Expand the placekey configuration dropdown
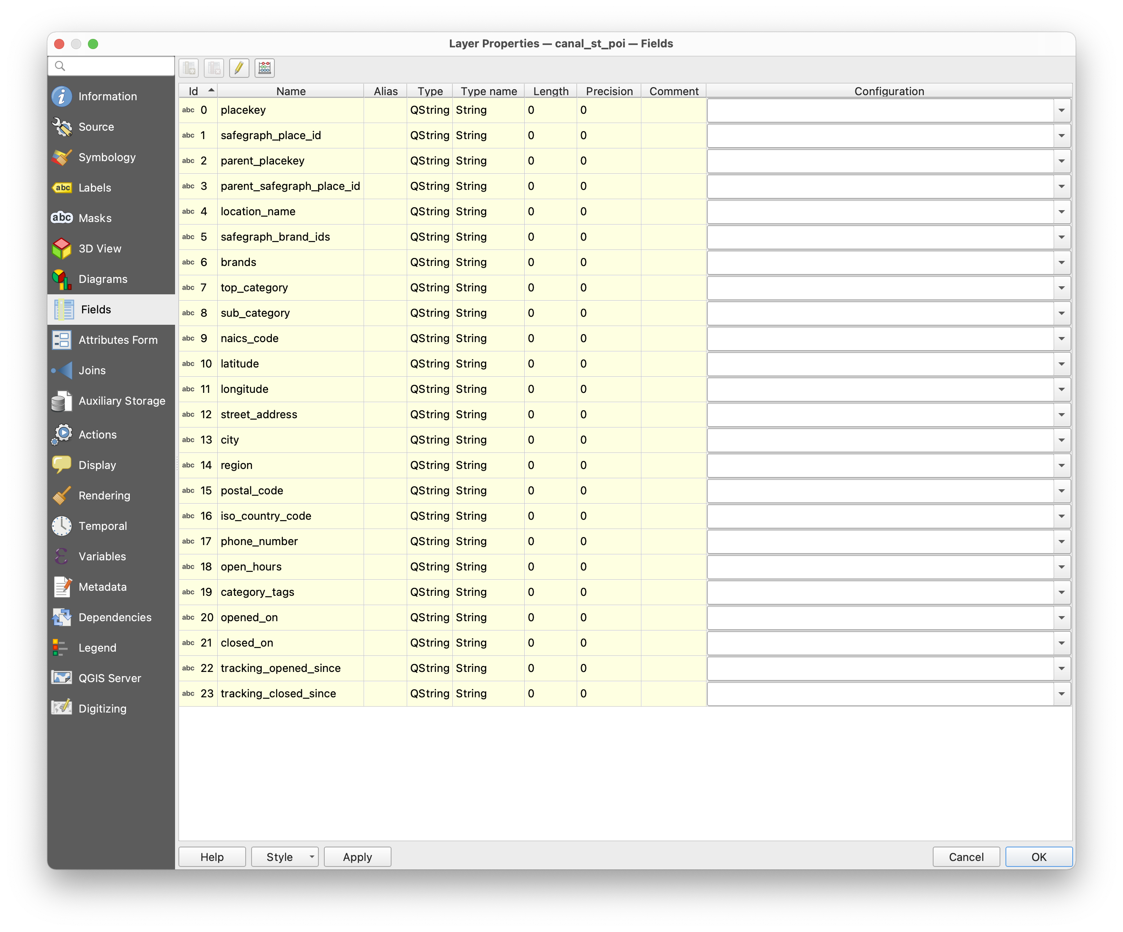Screen dimensions: 1123x932 (1061, 111)
